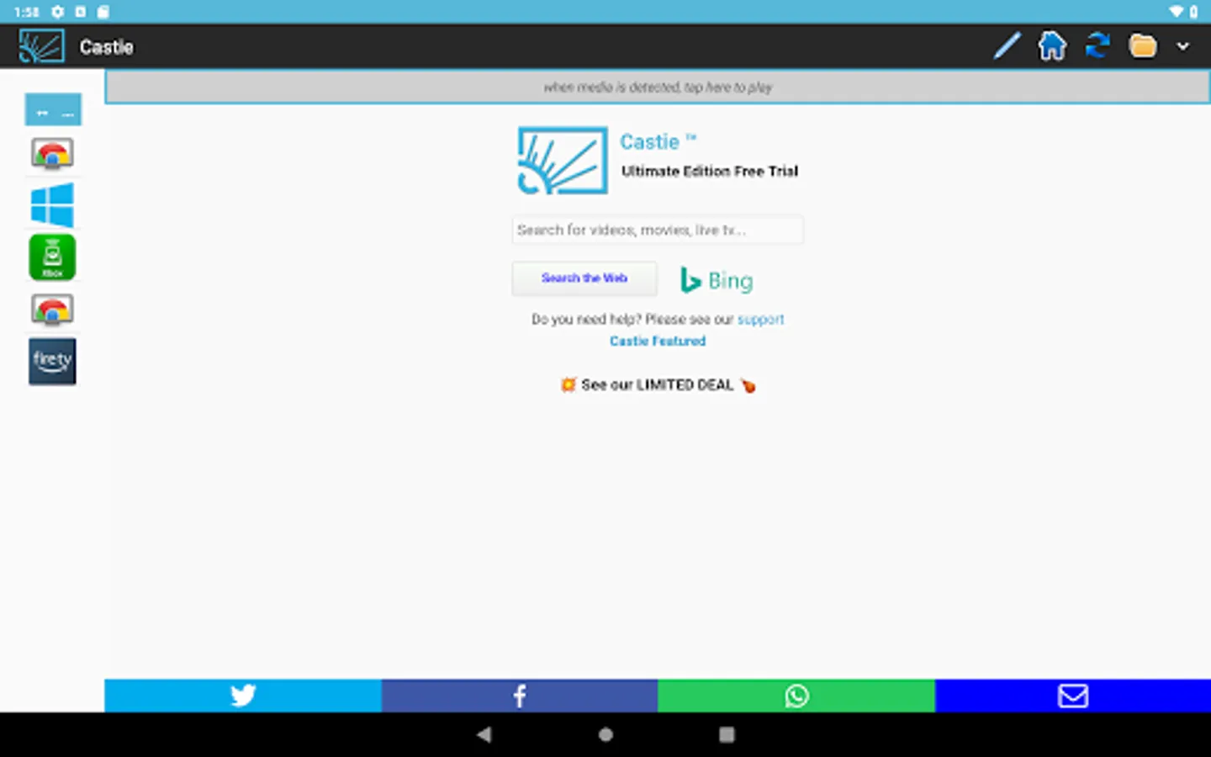Refresh the page with blue arrows icon
The height and width of the screenshot is (757, 1211).
tap(1097, 45)
